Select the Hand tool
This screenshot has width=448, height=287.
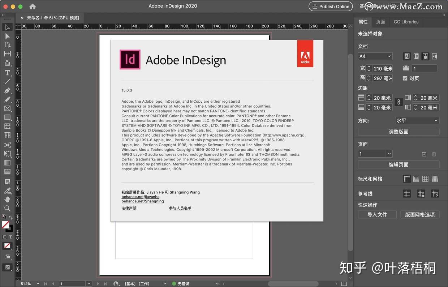[x=7, y=200]
